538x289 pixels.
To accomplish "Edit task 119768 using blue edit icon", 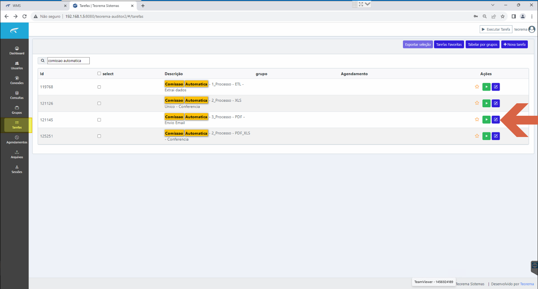I will tap(496, 87).
